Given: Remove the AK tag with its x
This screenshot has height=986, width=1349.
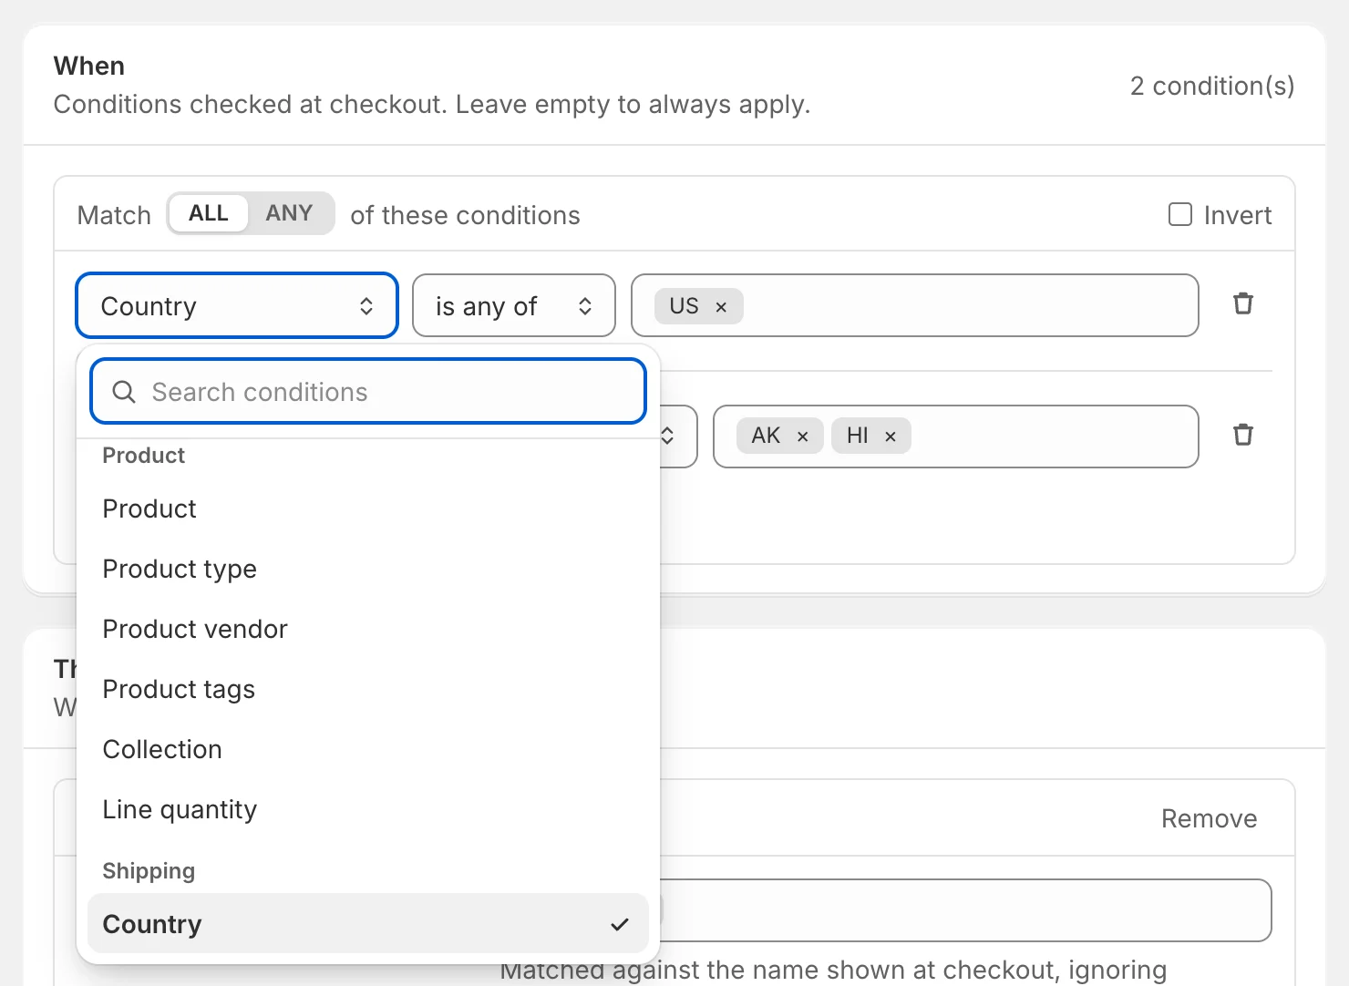Looking at the screenshot, I should click(803, 437).
